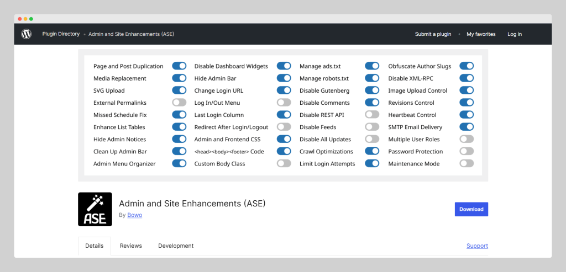Toggle Page and Post Duplication switch
Viewport: 566px width, 272px height.
pos(179,66)
